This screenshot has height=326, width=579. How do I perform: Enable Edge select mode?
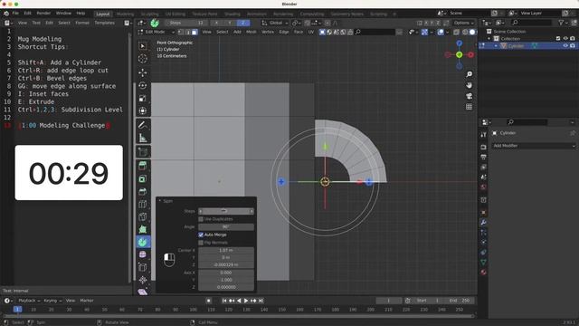click(187, 33)
